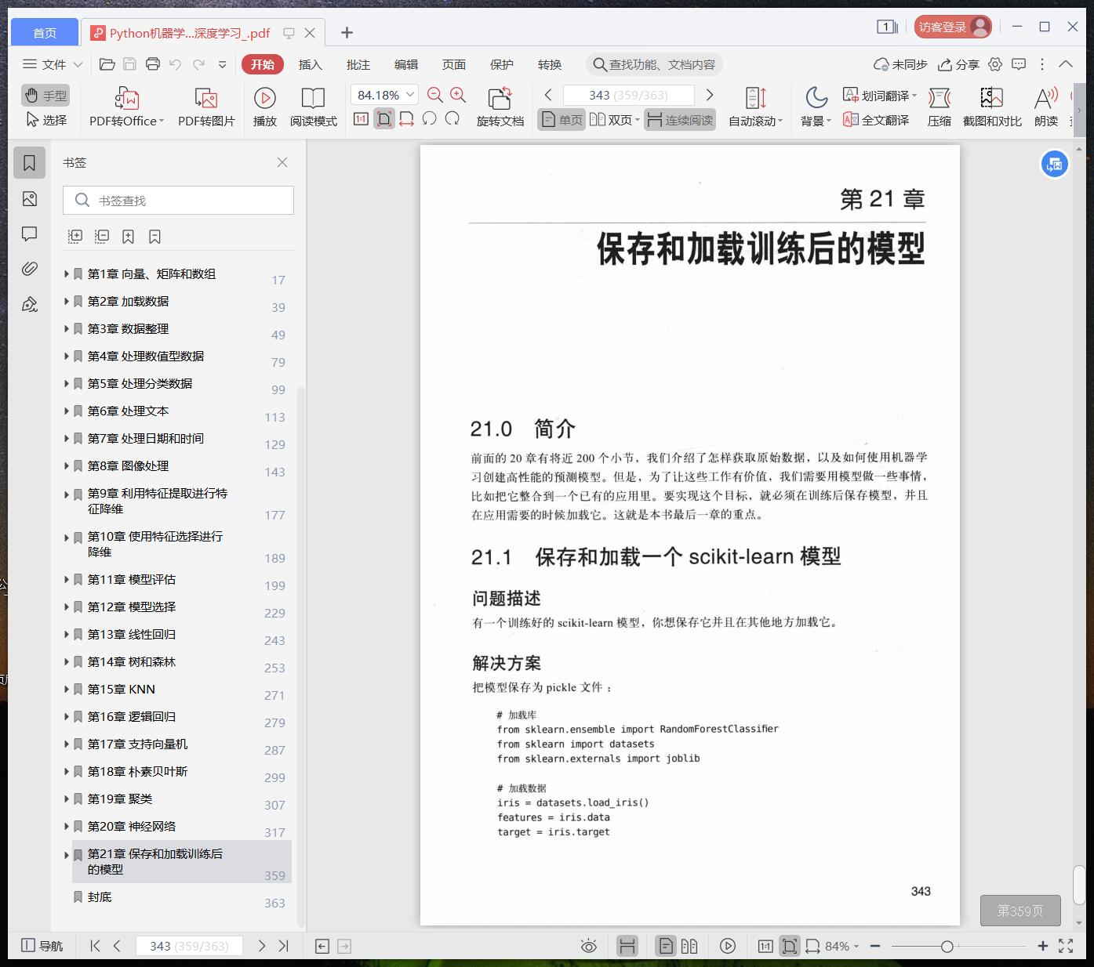The height and width of the screenshot is (967, 1094).
Task: Go to first page in status bar
Action: pyautogui.click(x=95, y=946)
